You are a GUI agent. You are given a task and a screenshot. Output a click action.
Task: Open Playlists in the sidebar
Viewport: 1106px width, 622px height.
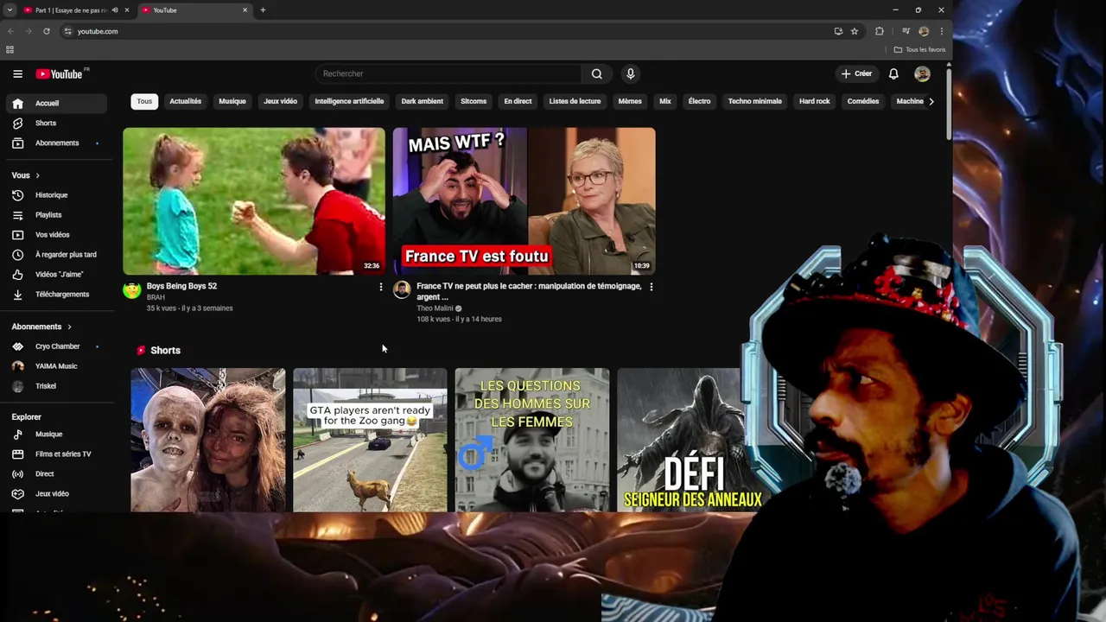(x=57, y=215)
